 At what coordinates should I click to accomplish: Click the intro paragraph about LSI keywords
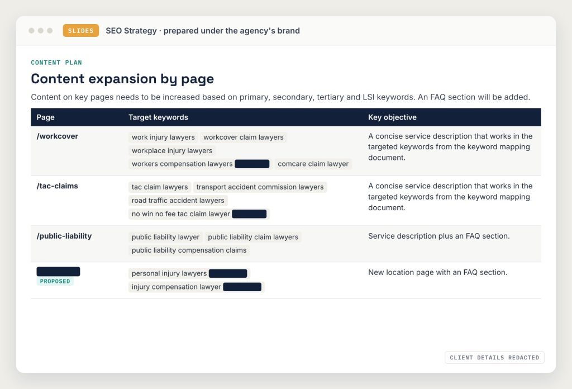(280, 97)
